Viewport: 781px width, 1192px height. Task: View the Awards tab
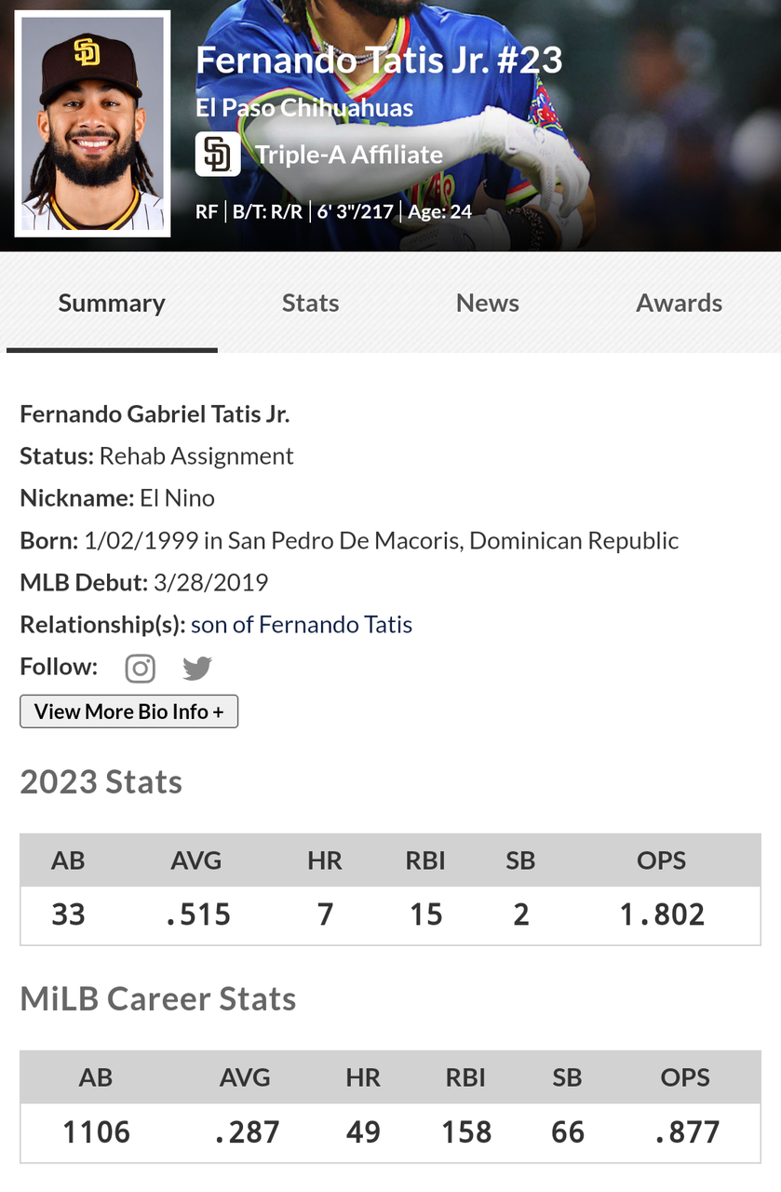point(679,303)
